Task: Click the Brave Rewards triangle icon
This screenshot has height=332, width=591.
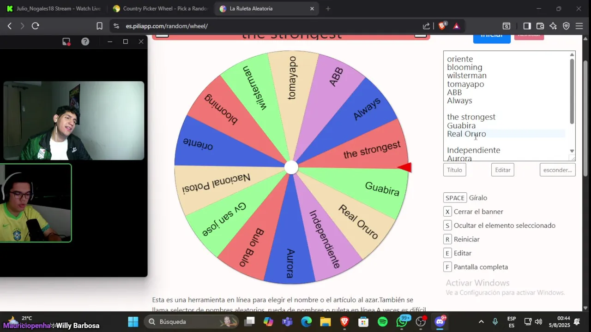Action: click(x=456, y=26)
